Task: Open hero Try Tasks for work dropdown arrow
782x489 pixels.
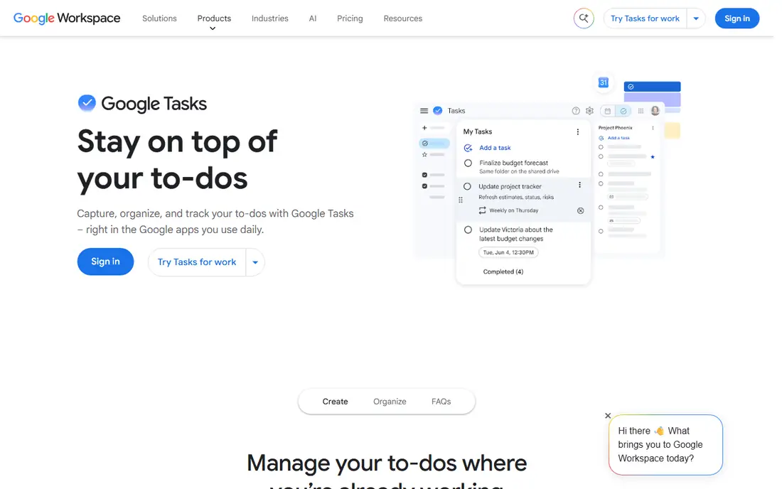Action: click(x=255, y=262)
